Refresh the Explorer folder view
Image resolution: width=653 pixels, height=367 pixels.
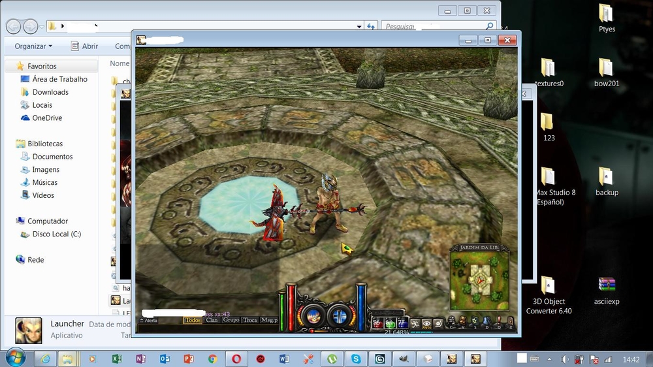click(371, 27)
